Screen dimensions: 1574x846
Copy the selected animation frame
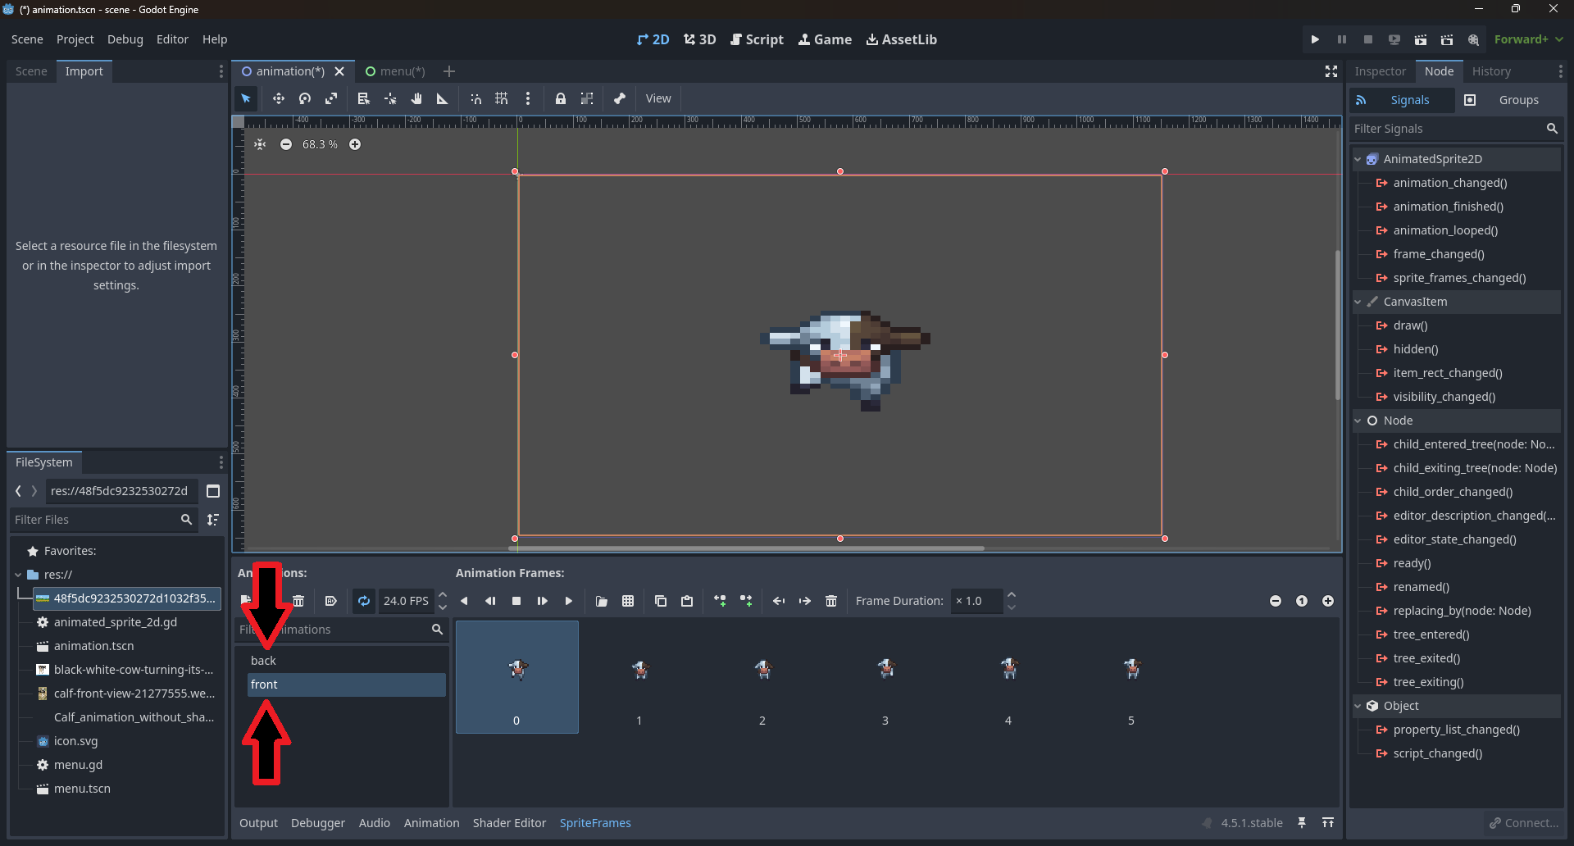pos(661,601)
